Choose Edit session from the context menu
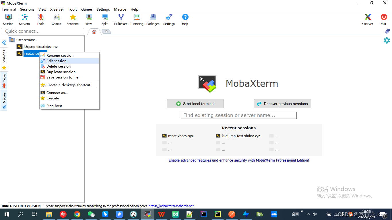Viewport: 392px width, 220px height. [69, 61]
